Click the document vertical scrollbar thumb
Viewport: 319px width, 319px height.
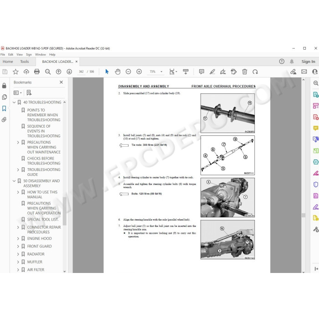304,215
